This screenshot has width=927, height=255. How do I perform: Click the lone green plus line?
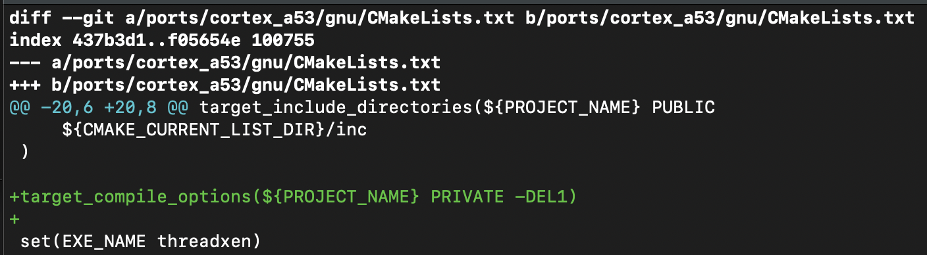[14, 219]
